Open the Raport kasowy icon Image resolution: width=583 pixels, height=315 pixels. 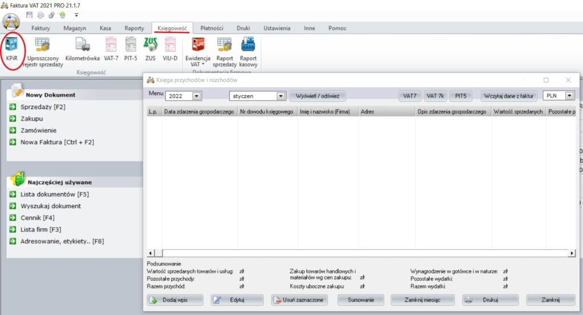click(248, 51)
